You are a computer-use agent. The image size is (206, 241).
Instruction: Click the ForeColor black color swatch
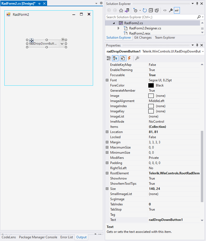[x=151, y=85]
